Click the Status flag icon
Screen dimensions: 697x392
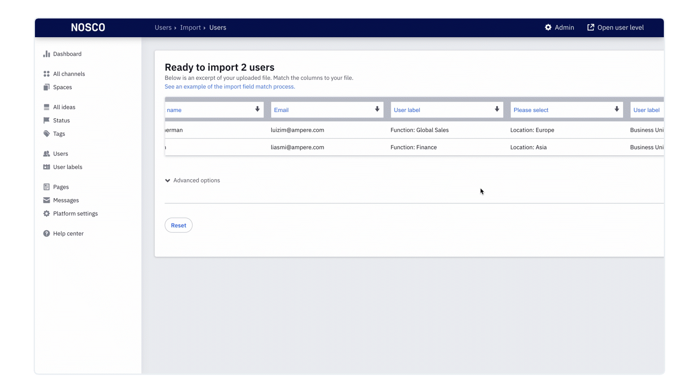[x=46, y=121]
